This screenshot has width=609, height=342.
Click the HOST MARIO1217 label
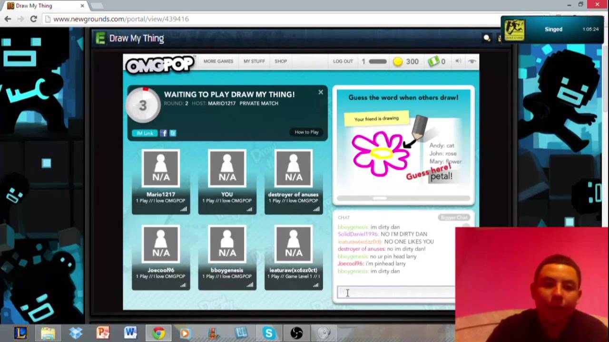coord(214,103)
